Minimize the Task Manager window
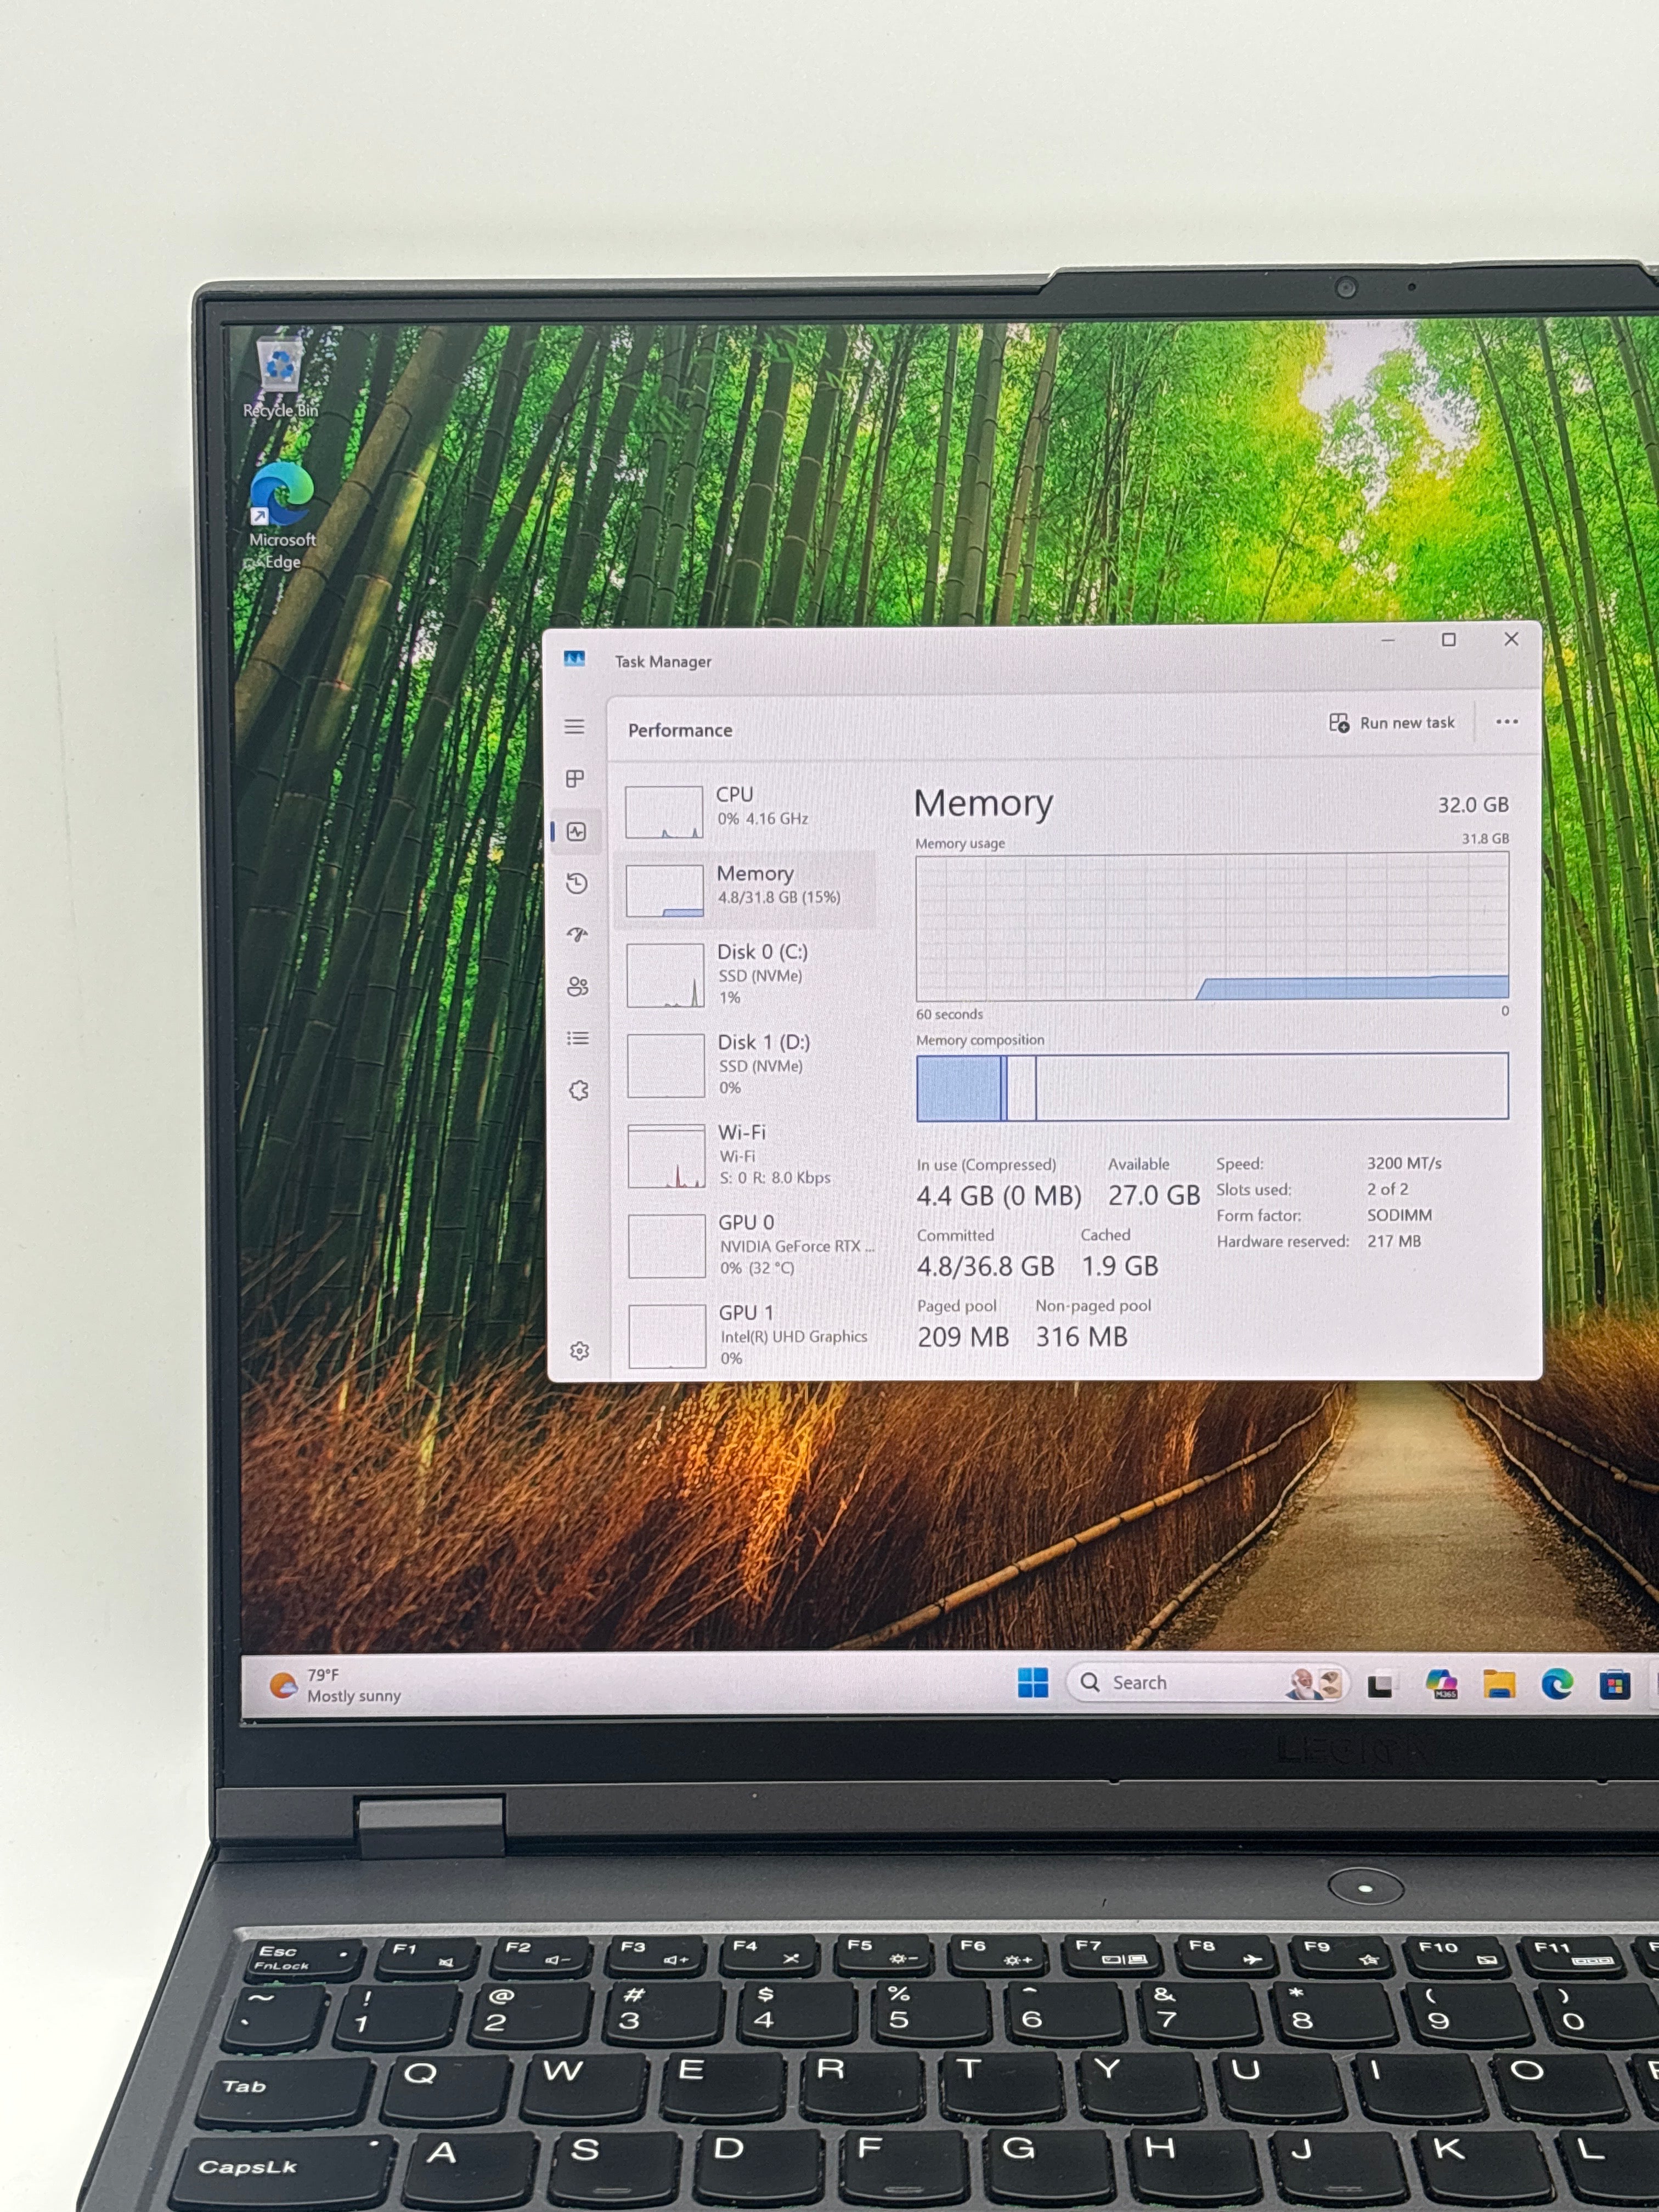This screenshot has width=1659, height=2212. [x=1387, y=640]
